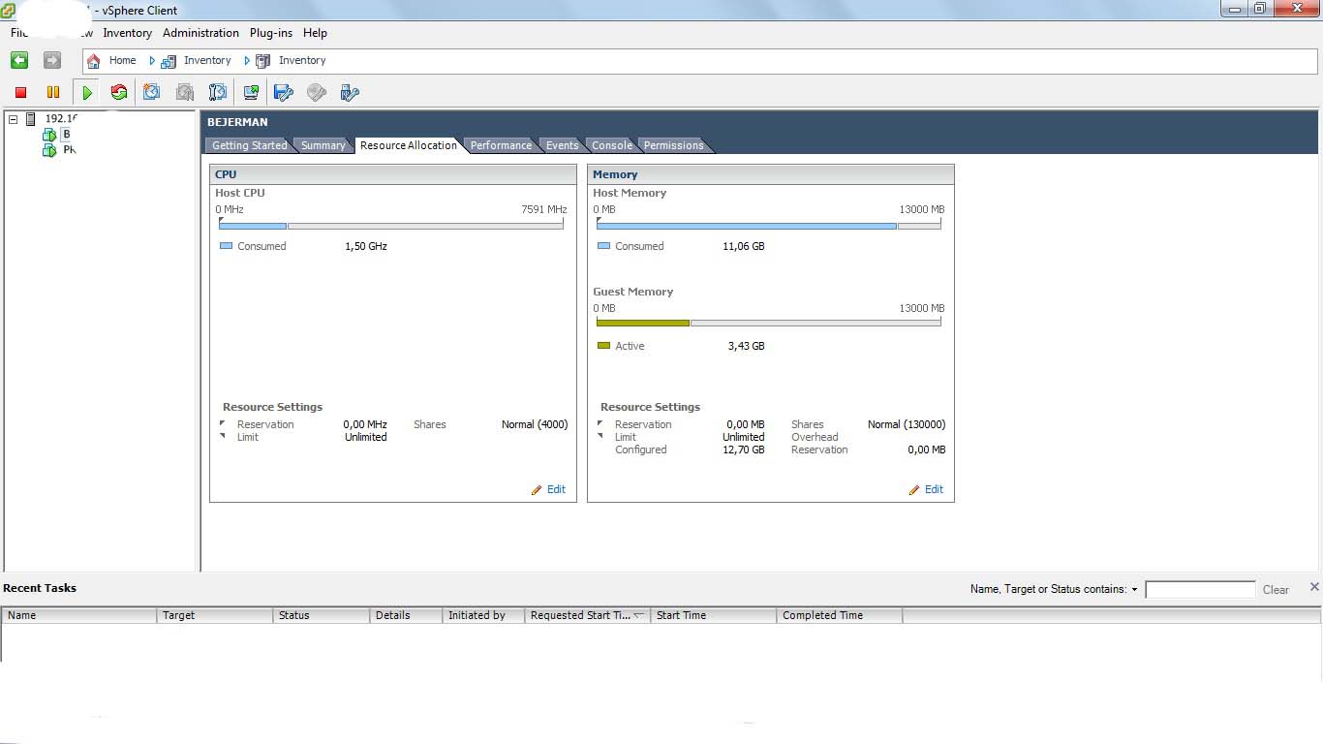Image resolution: width=1323 pixels, height=744 pixels.
Task: Edit Memory resource settings
Action: tap(934, 489)
